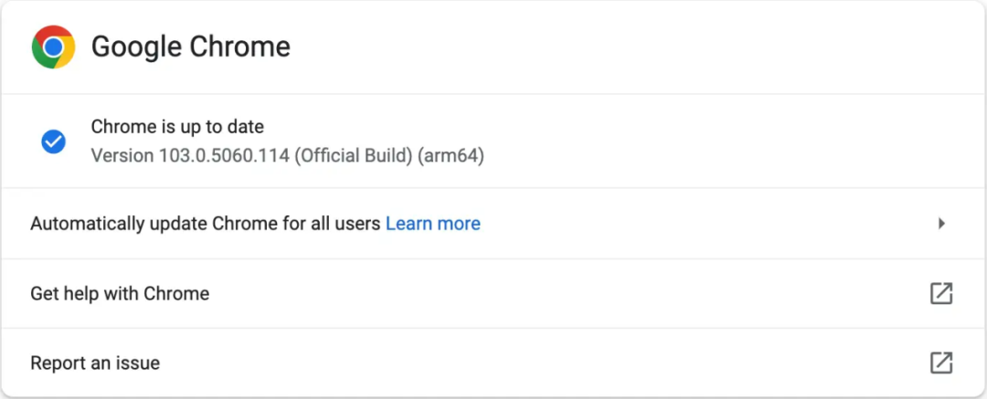Click the Official Build text
The width and height of the screenshot is (987, 399).
[353, 156]
